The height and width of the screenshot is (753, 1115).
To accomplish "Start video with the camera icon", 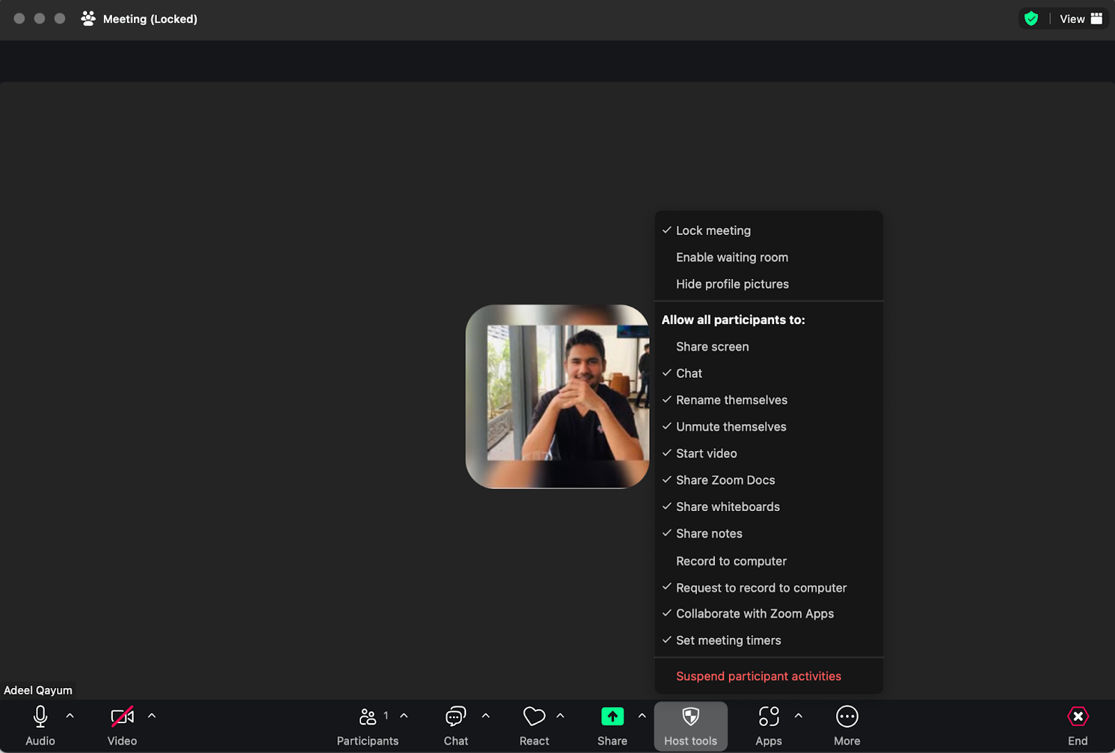I will point(121,716).
